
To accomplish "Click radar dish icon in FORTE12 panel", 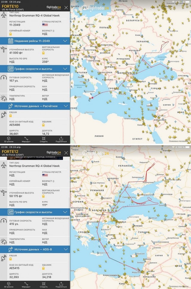I will tap(4, 258).
